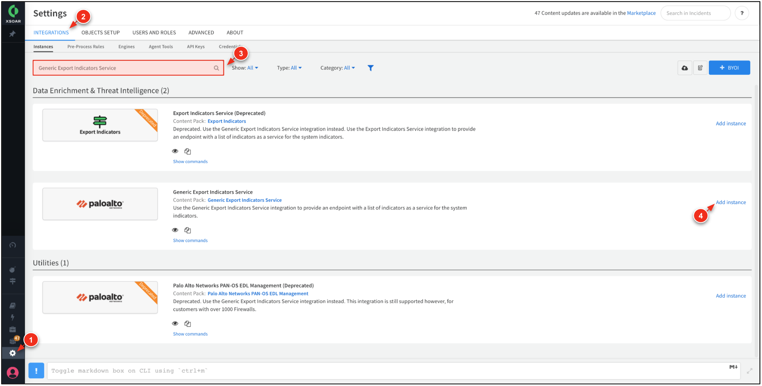Toggle the markdown M↓ icon in CLI
762x386 pixels.
[x=733, y=367]
